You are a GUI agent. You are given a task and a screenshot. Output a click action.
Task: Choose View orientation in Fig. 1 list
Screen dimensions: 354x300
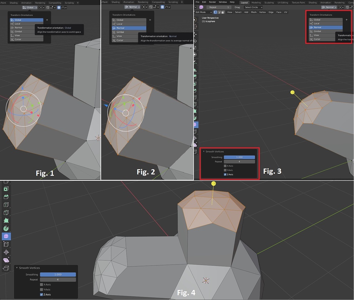[27, 36]
